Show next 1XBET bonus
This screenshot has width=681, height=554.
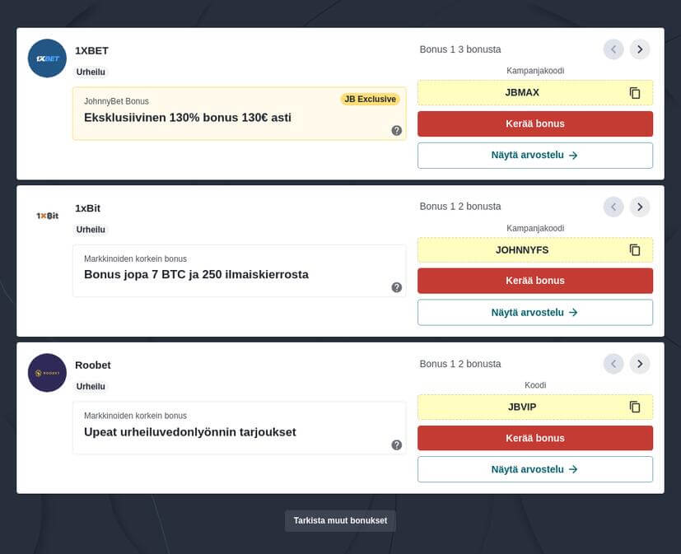click(x=640, y=49)
